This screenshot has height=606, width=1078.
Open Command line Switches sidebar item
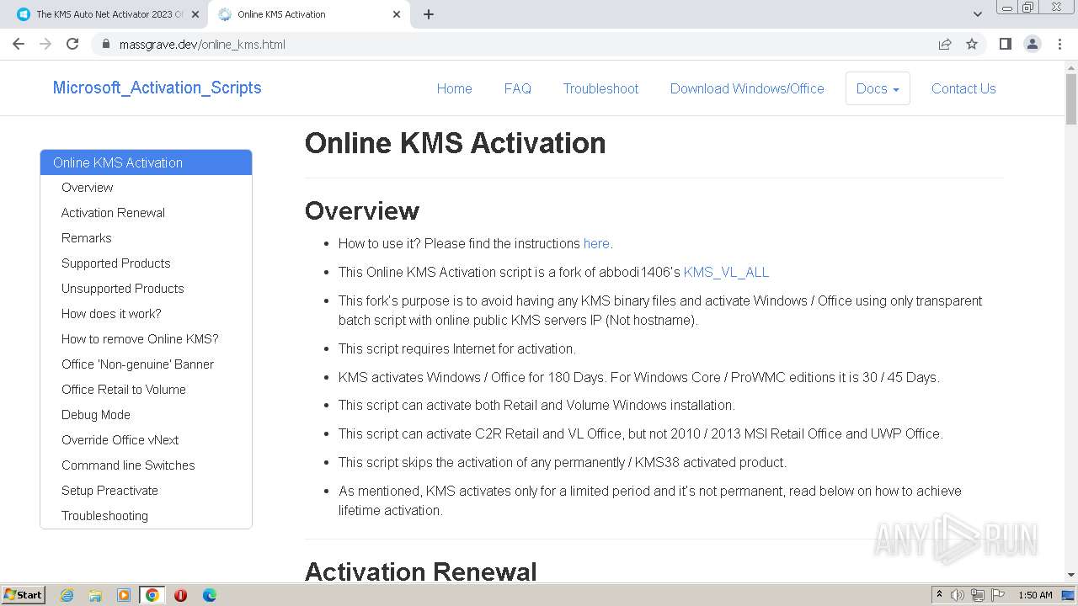click(146, 465)
